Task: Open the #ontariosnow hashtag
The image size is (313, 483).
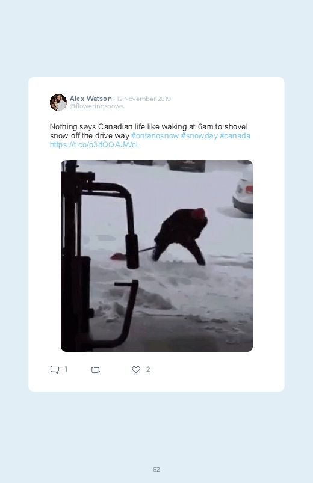Action: click(x=155, y=136)
